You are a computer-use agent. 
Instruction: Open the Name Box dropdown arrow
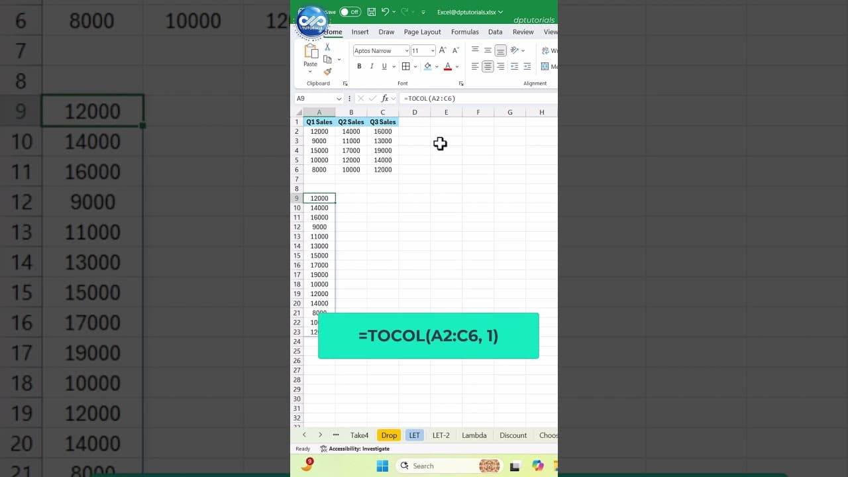[x=340, y=98]
